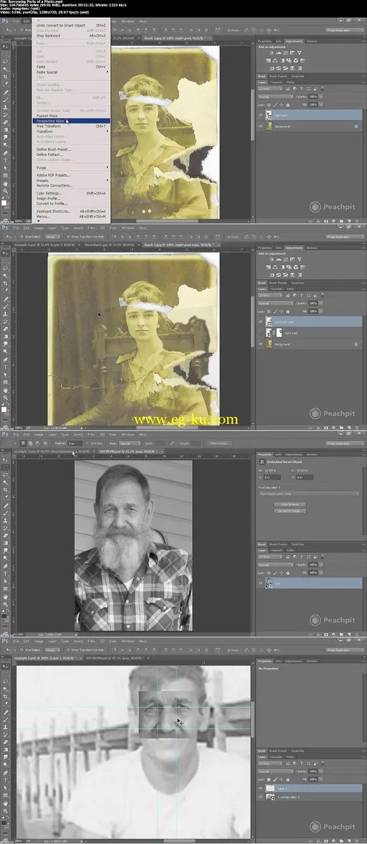Open the Swatches tab in the top frame

coord(297,76)
